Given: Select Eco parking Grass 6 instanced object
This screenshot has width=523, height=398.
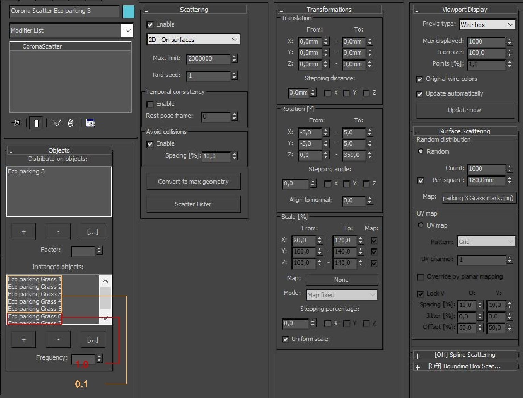Looking at the screenshot, I should coord(34,316).
